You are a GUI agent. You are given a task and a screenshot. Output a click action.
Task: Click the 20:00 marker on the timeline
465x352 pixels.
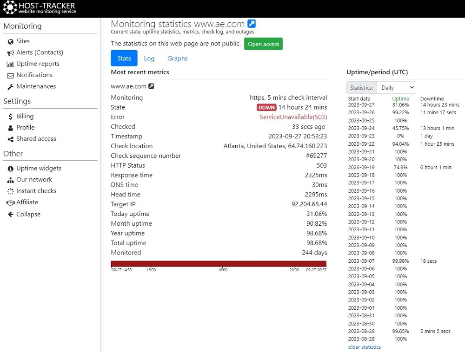click(294, 270)
